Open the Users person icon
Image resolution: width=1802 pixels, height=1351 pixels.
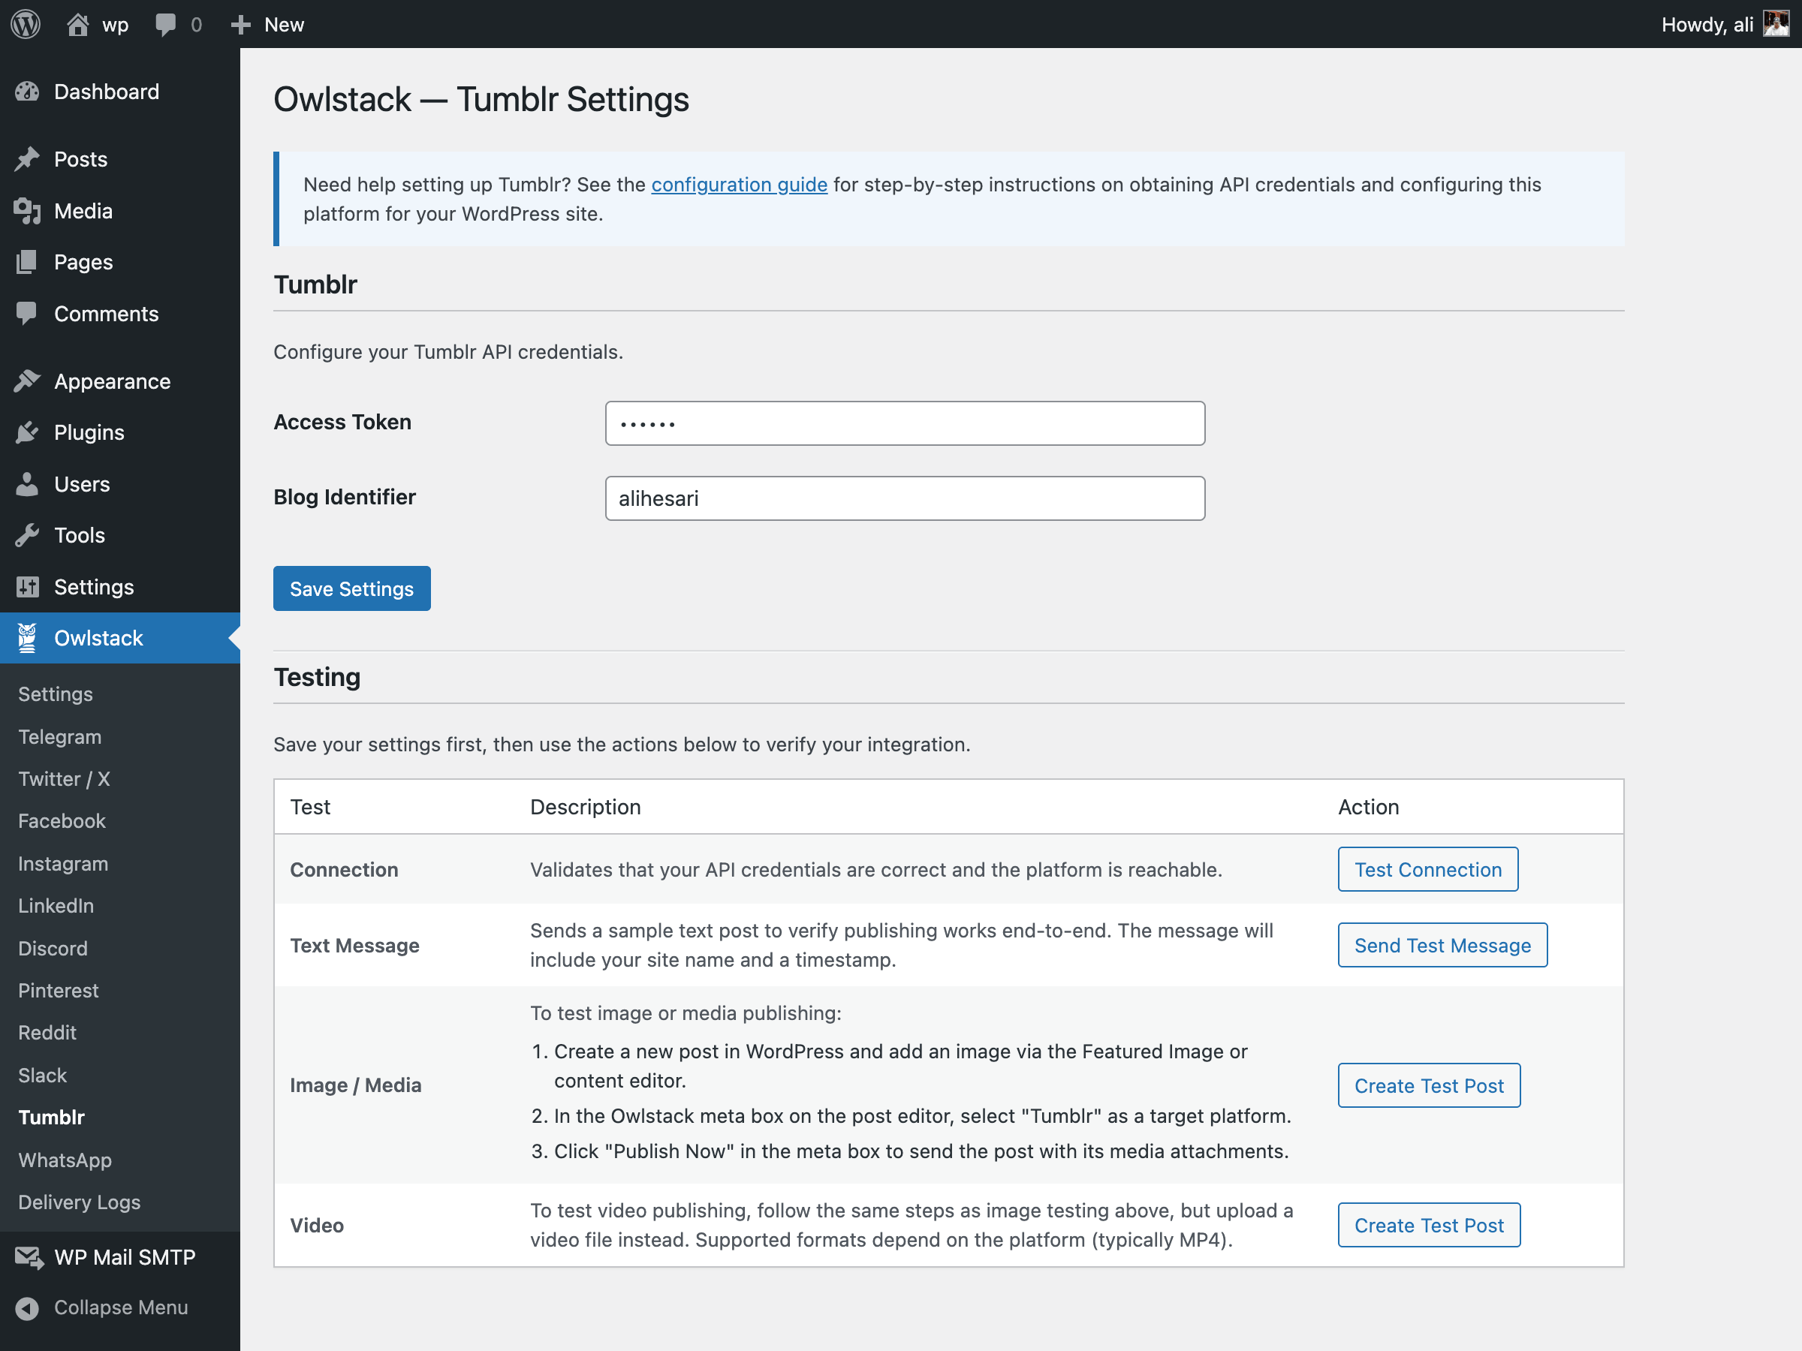coord(27,483)
